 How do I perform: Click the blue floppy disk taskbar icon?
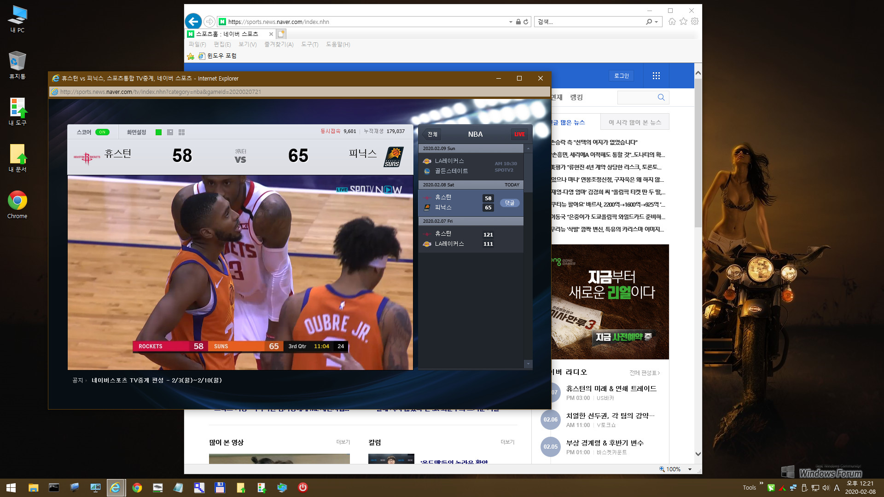[x=220, y=487]
